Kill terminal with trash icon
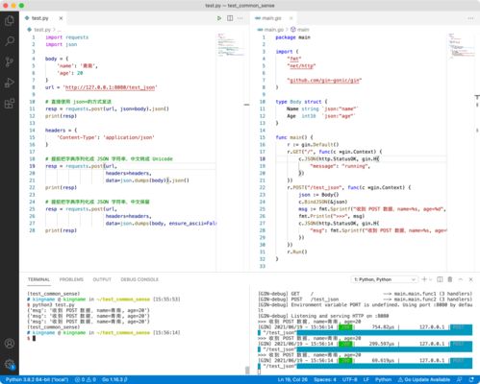Screen dimensions: 480x384 pos(450,279)
